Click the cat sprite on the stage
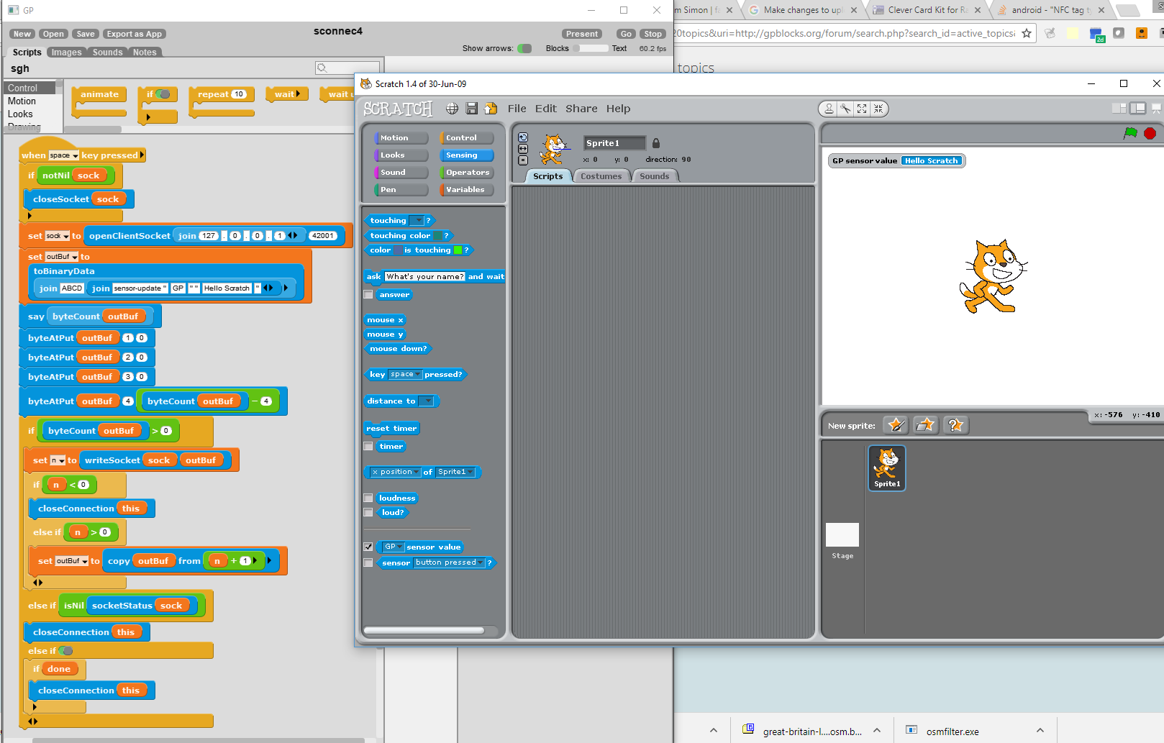The width and height of the screenshot is (1164, 743). pos(994,276)
